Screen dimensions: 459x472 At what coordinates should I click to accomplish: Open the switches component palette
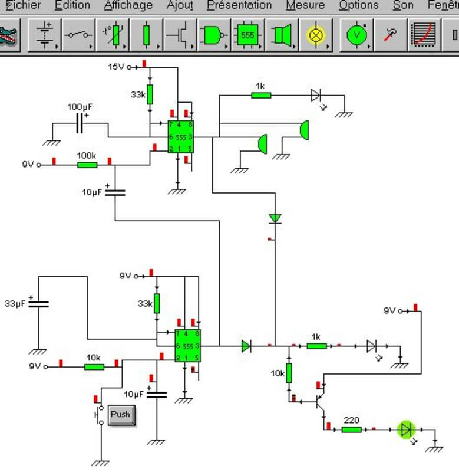coord(78,35)
